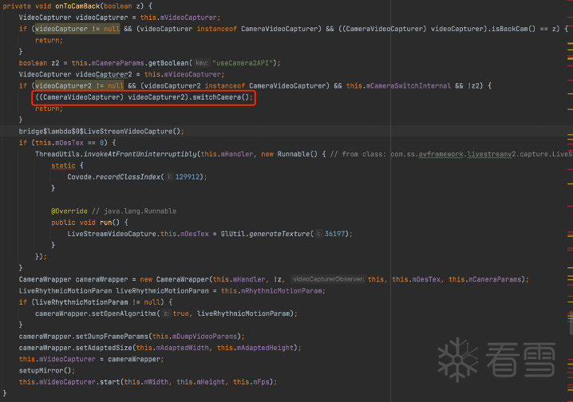The height and width of the screenshot is (402, 573).
Task: Click the bridge$lambda$0$LiveStreamVideoCapture() call
Action: pyautogui.click(x=101, y=132)
